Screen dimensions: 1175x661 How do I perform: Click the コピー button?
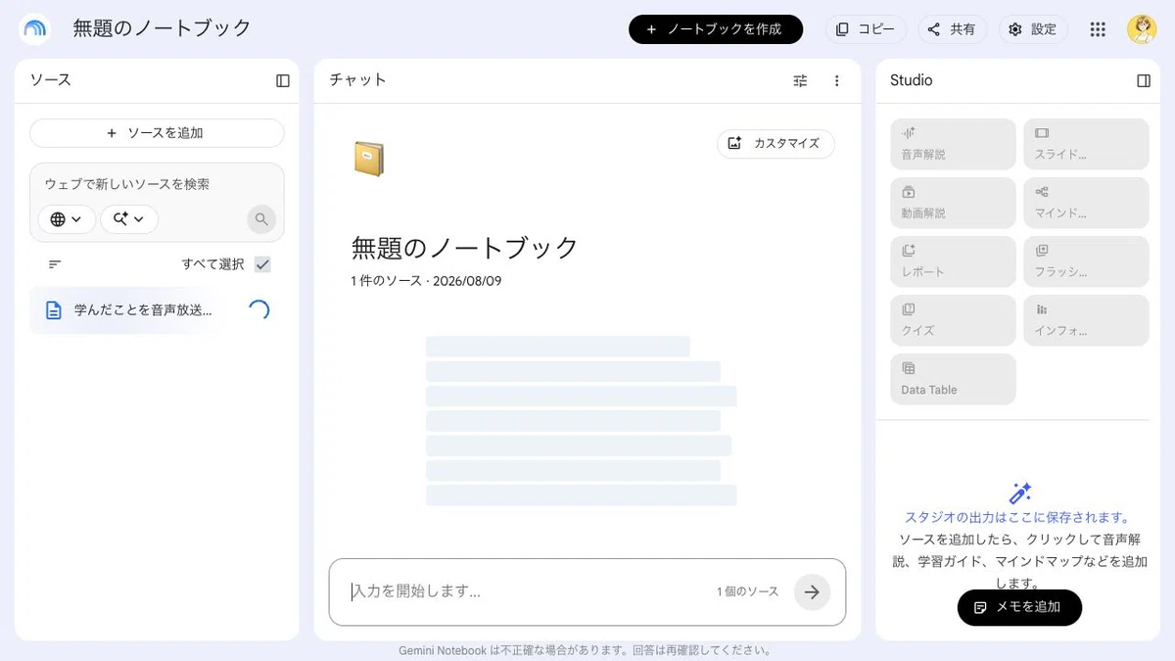pos(866,29)
